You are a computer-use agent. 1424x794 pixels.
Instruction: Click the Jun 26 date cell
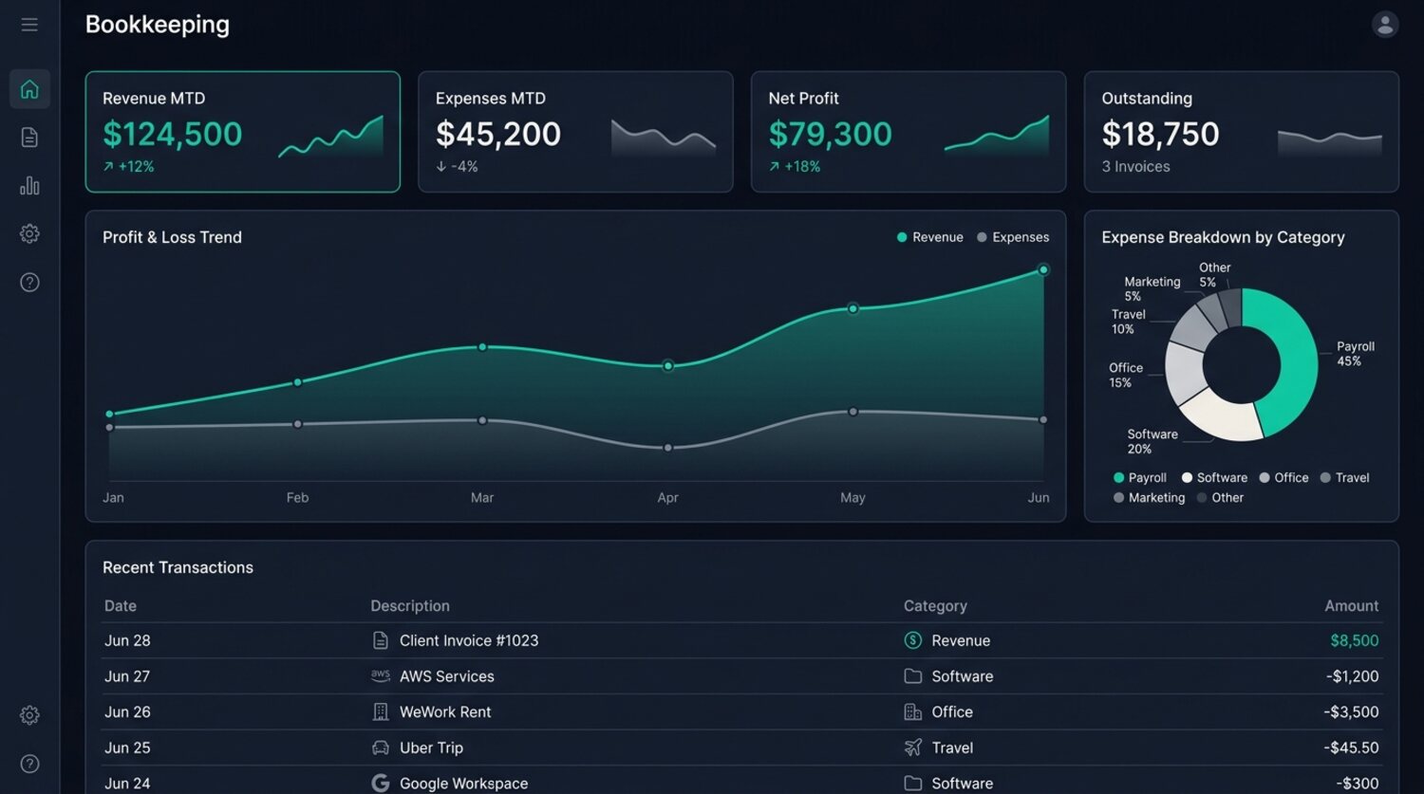tap(127, 711)
